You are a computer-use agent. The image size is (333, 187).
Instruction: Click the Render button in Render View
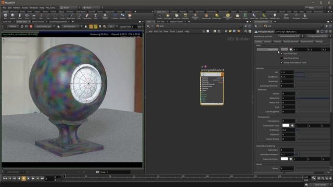[13, 26]
